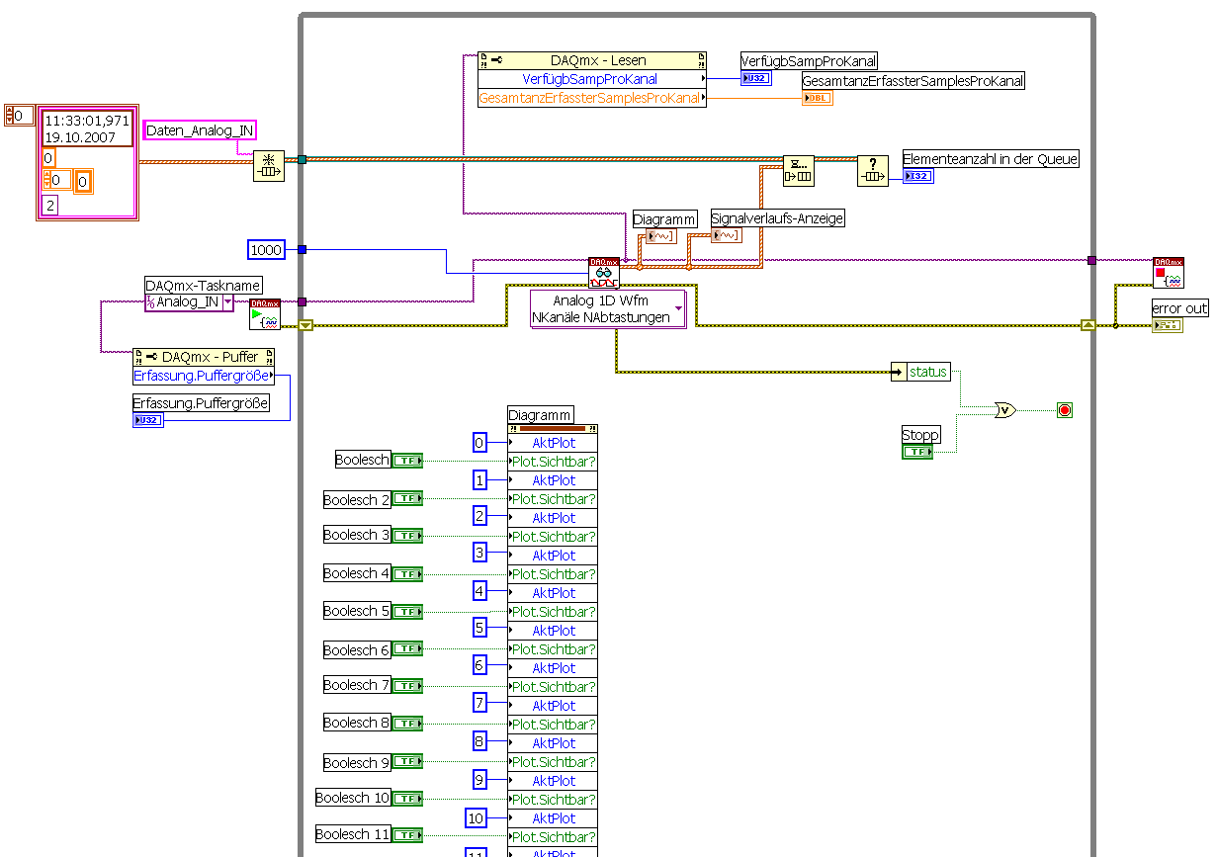
Task: Click the numeric constant 10 for AktPlot
Action: tap(477, 818)
